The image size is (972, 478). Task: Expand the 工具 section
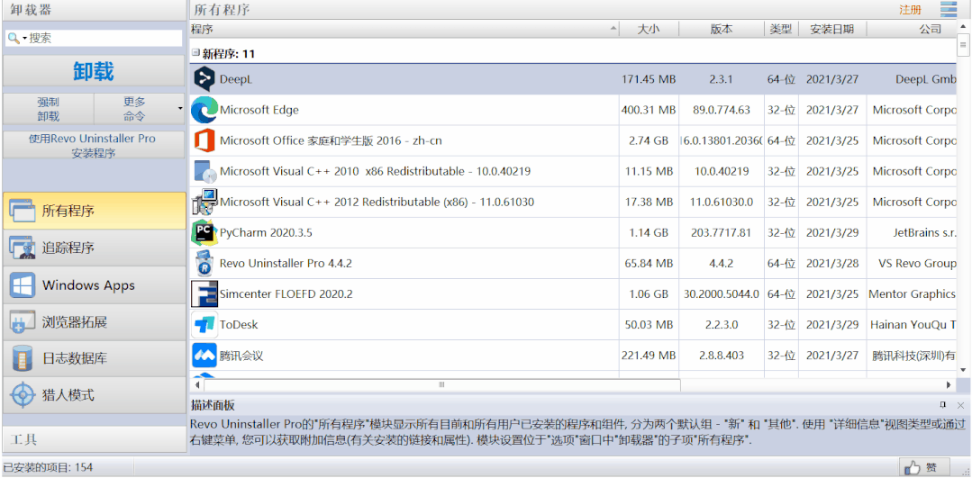[x=95, y=439]
